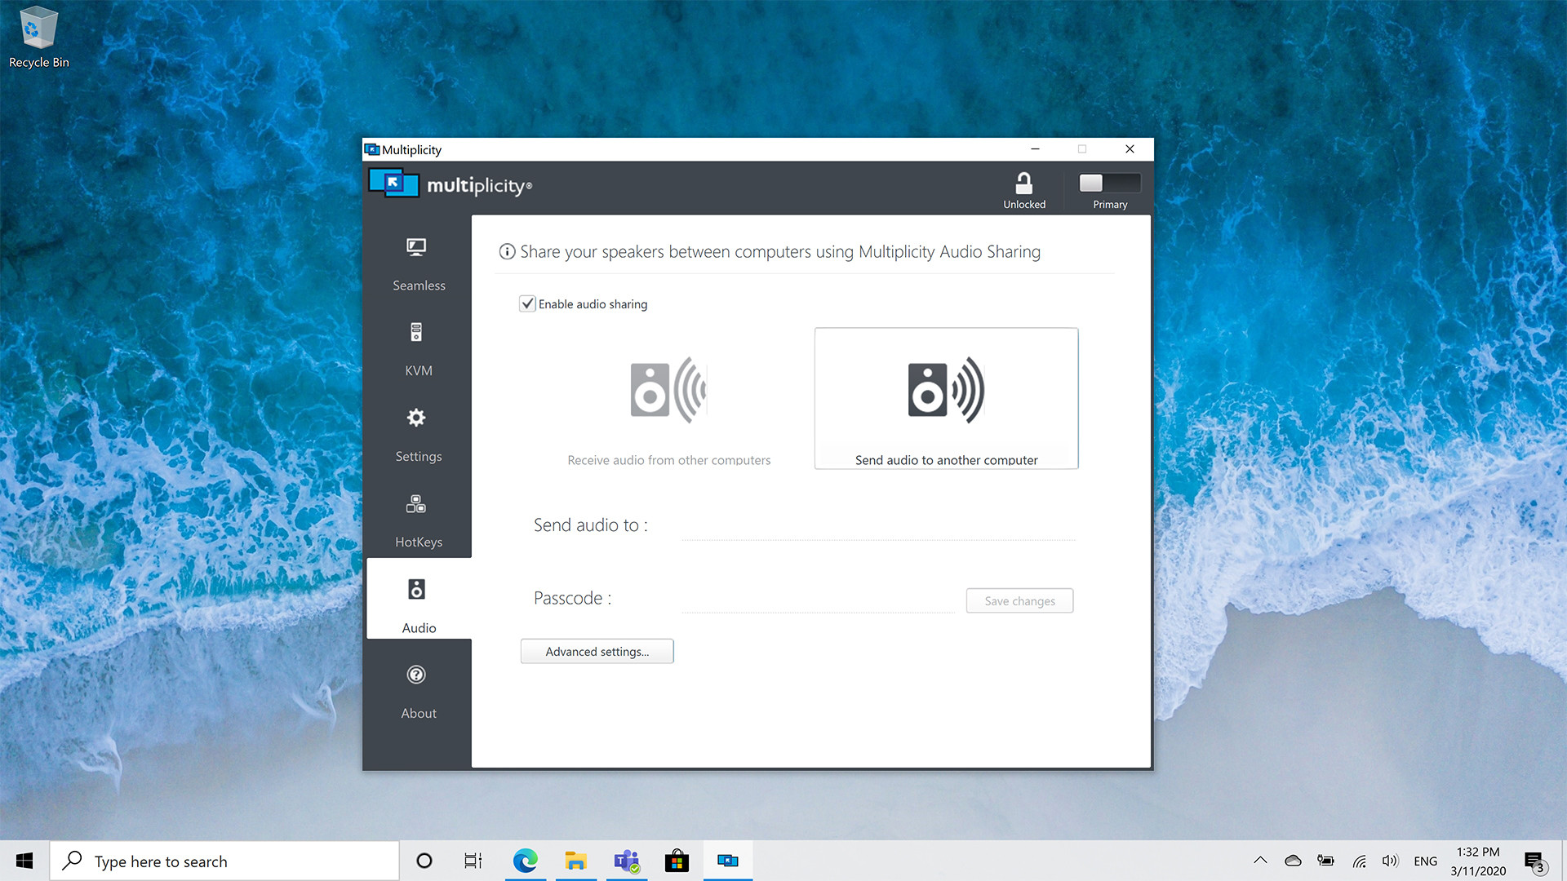The width and height of the screenshot is (1567, 881).
Task: Open Advanced settings options
Action: 597,651
